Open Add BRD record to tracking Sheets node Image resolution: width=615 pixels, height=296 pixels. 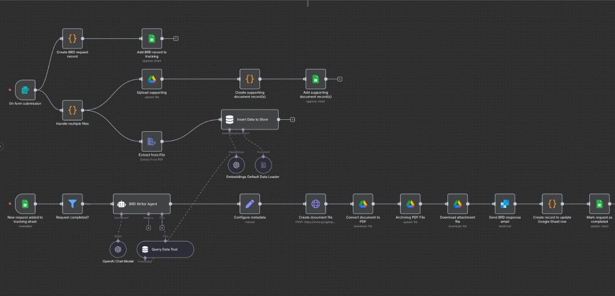[x=152, y=38]
